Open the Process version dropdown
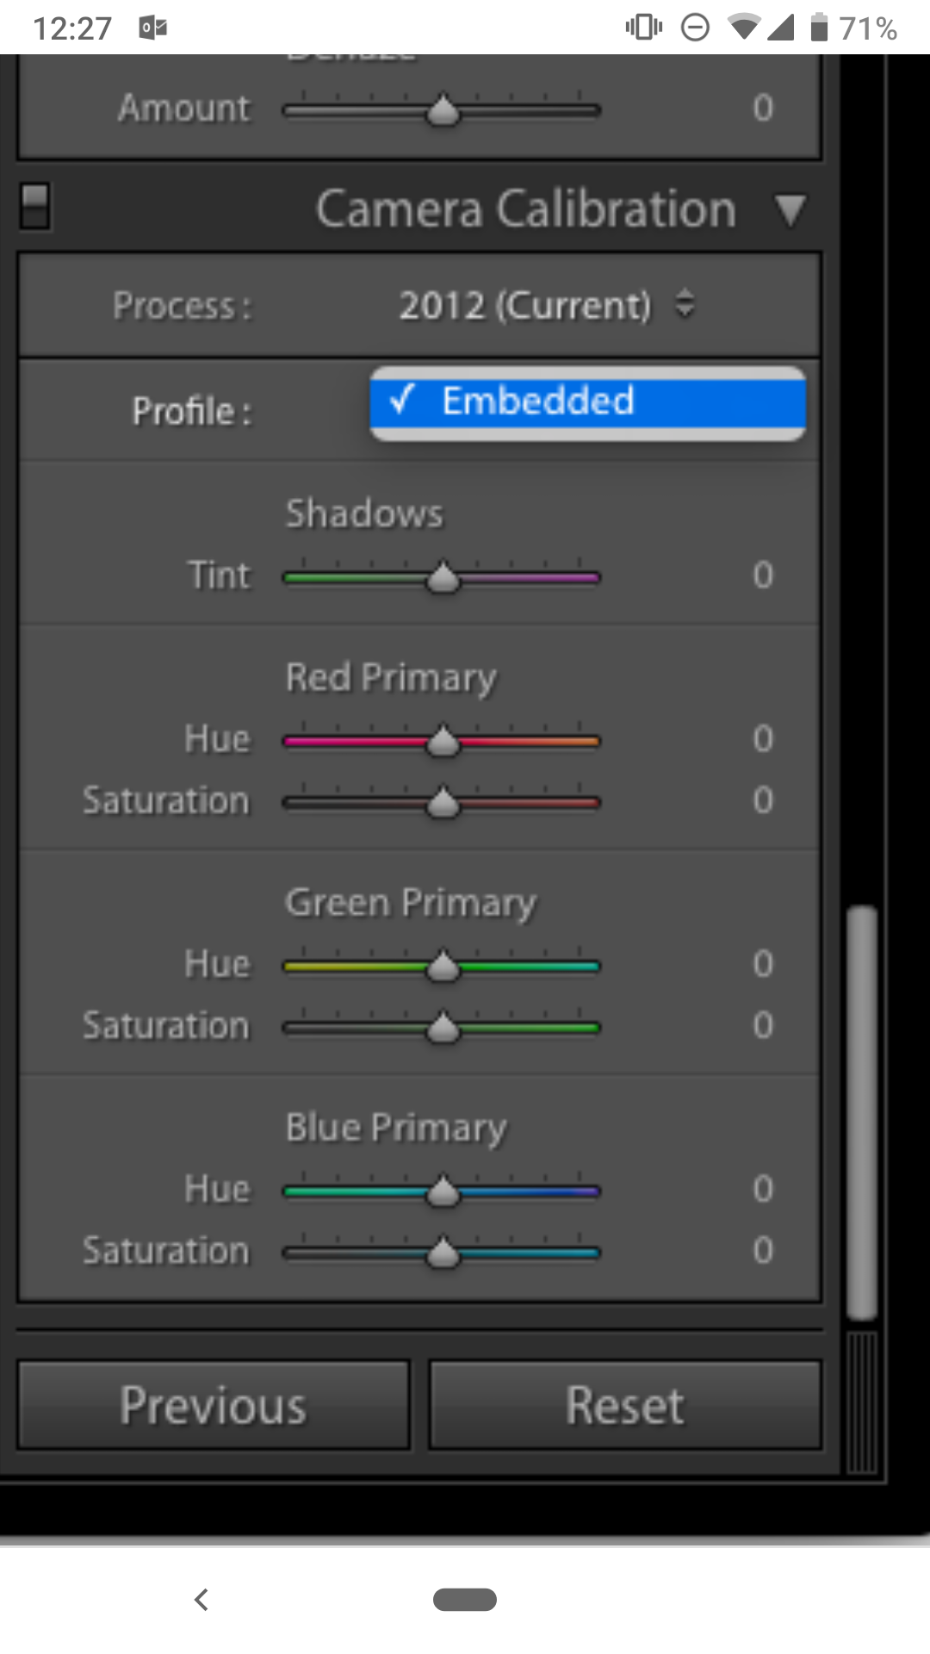This screenshot has height=1654, width=930. click(x=546, y=306)
